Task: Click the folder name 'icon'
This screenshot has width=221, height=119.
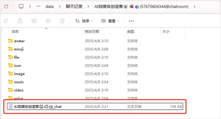Action: (17, 65)
